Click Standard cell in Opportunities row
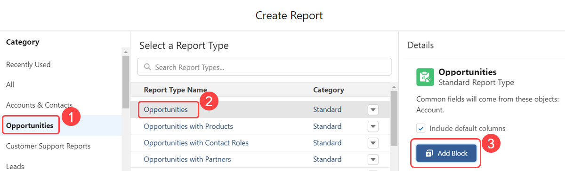This screenshot has height=171, width=565. click(x=327, y=109)
